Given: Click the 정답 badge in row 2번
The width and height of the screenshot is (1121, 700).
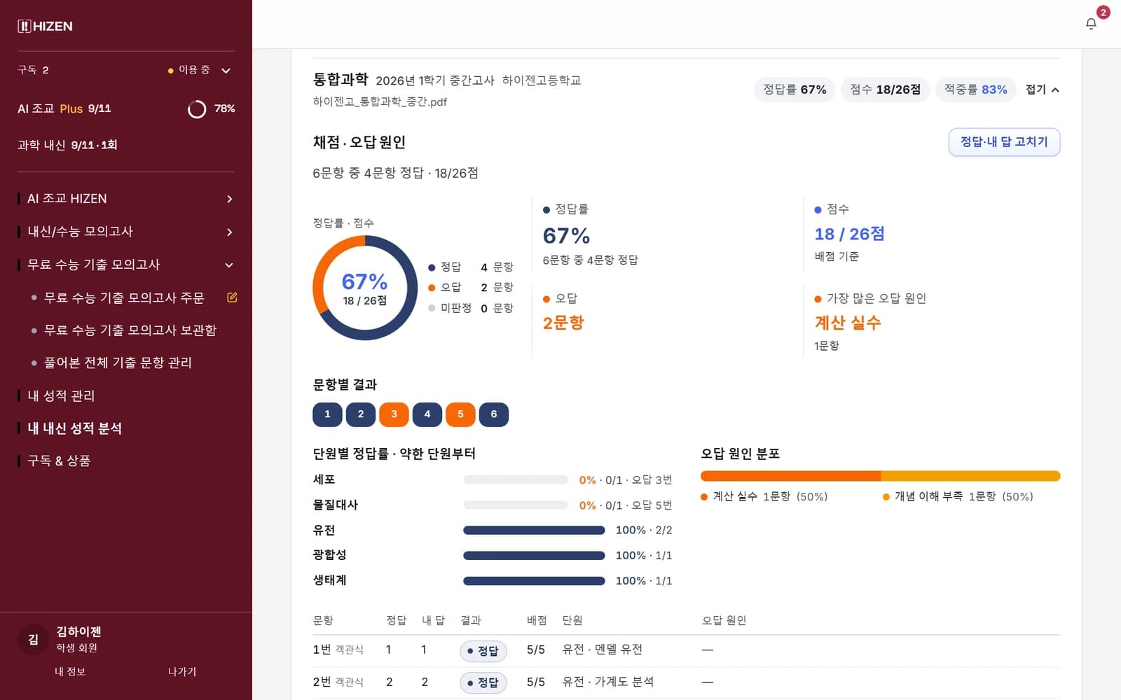Looking at the screenshot, I should pyautogui.click(x=483, y=682).
